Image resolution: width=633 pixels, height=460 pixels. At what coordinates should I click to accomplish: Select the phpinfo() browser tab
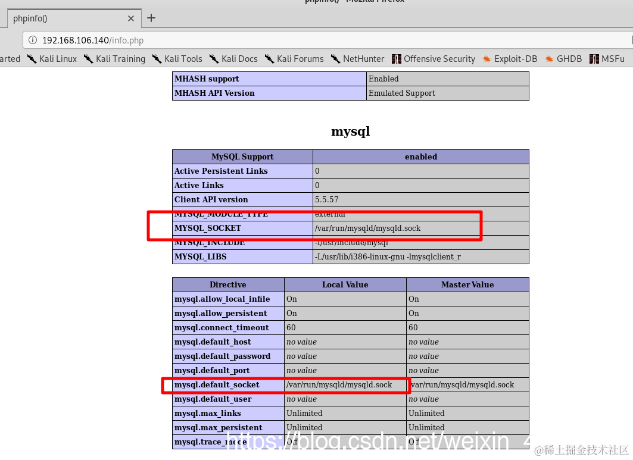pos(74,18)
